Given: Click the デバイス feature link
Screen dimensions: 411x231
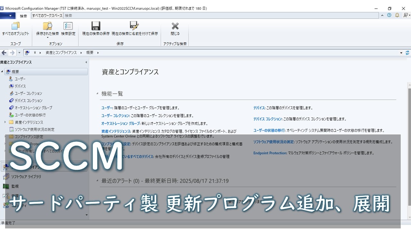Looking at the screenshot, I should pyautogui.click(x=259, y=108).
